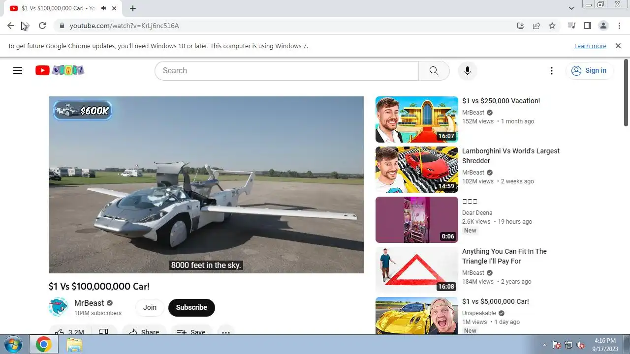The height and width of the screenshot is (354, 630).
Task: Expand the tab search chevron
Action: click(571, 8)
